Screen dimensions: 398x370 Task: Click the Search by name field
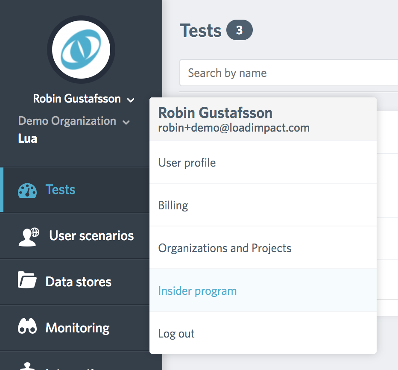(289, 73)
